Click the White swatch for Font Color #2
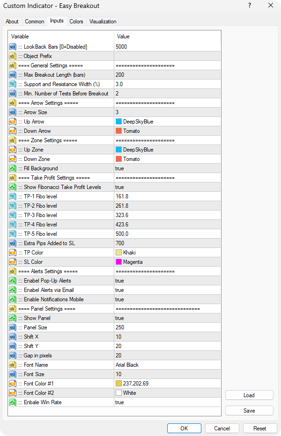Screen dimensions: 281x436 (x=118, y=393)
